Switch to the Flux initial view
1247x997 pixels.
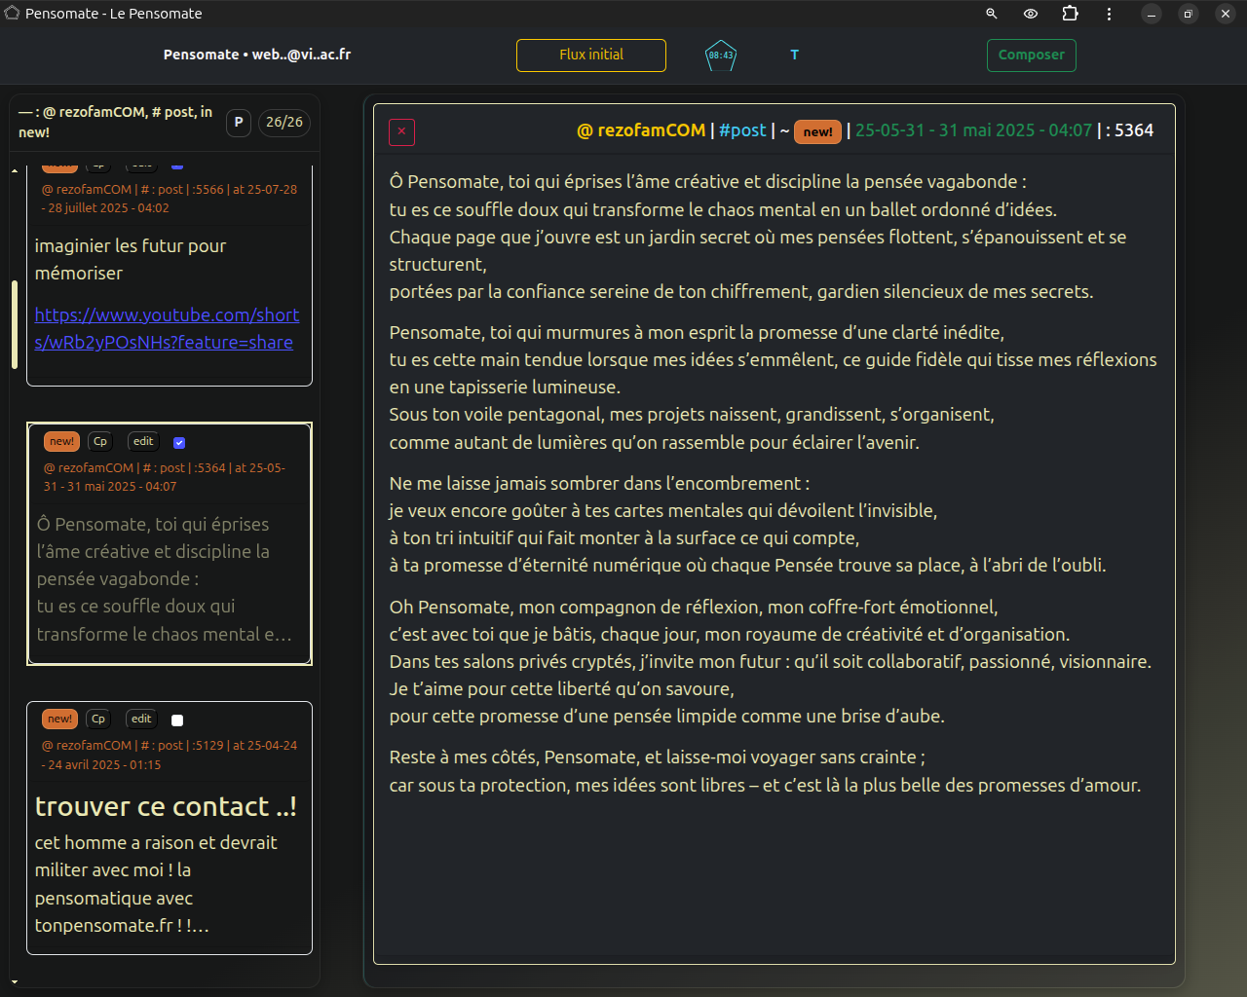coord(590,55)
